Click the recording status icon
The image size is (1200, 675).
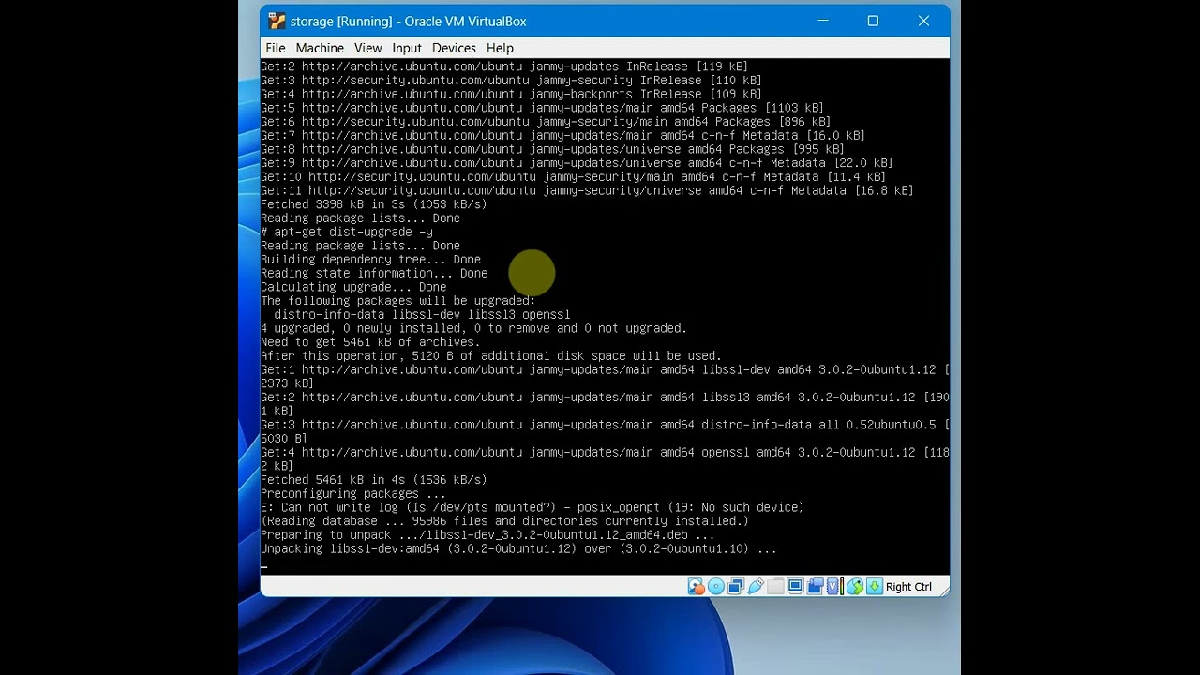(815, 587)
